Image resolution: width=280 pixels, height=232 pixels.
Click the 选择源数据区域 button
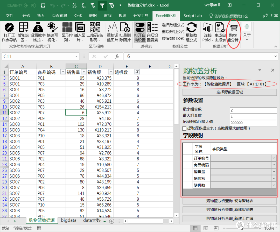click(x=229, y=93)
